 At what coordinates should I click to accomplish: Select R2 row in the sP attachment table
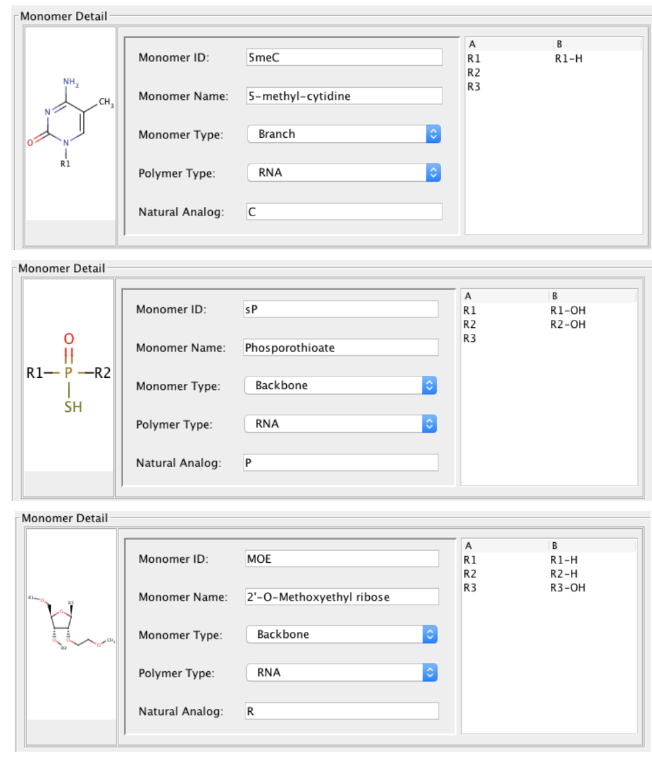[x=550, y=325]
